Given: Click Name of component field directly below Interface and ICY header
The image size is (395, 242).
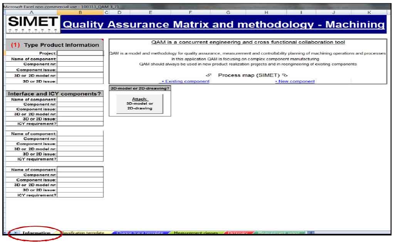Looking at the screenshot, I should pos(80,99).
